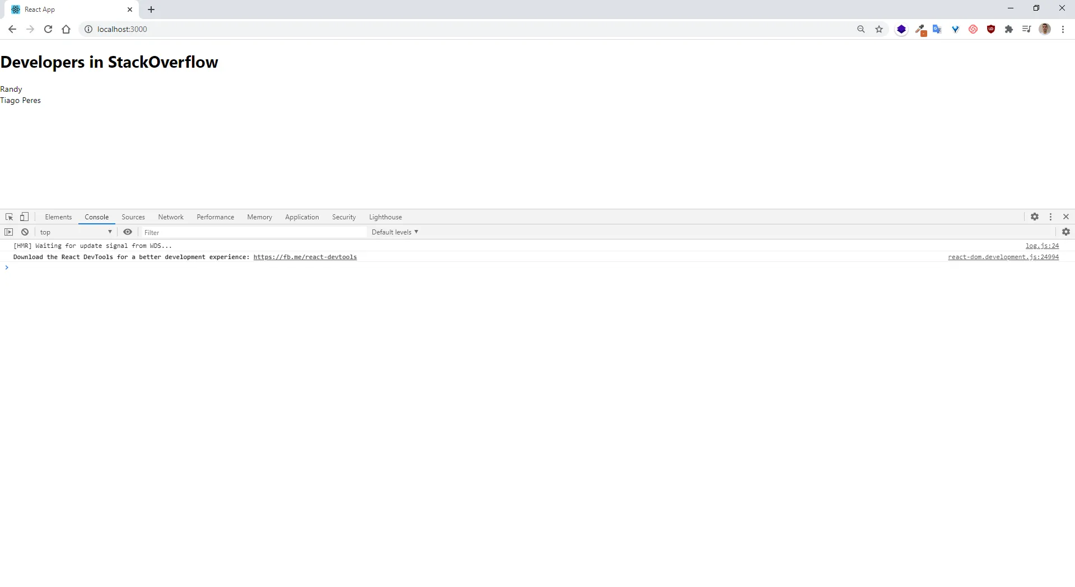Open the Google Translate extension
1075x587 pixels.
937,29
